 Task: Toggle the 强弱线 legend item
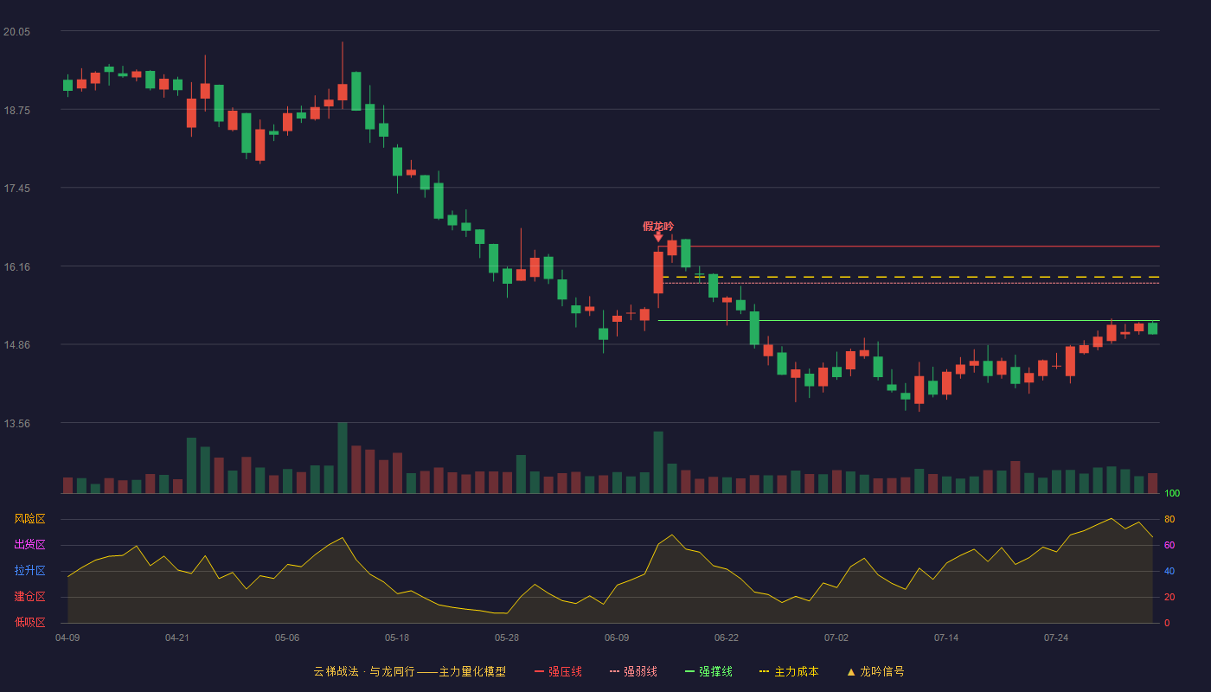pos(633,671)
